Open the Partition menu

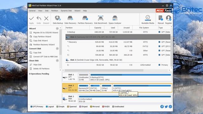point(55,11)
